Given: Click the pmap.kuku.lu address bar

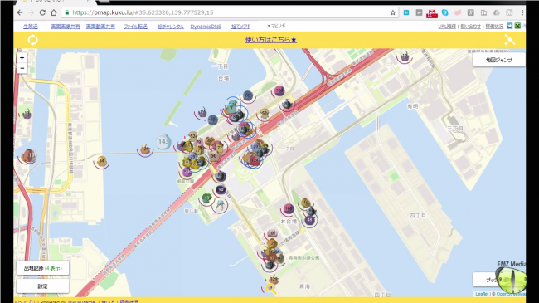Looking at the screenshot, I should coord(227,12).
